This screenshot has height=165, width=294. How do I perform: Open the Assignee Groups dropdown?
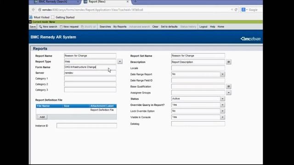pos(229,93)
